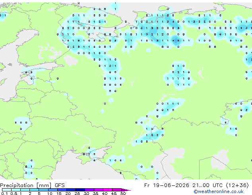The image size is (252, 195).
Task: Pick the legend swatch between 2 and 5
Action: coord(34,190)
